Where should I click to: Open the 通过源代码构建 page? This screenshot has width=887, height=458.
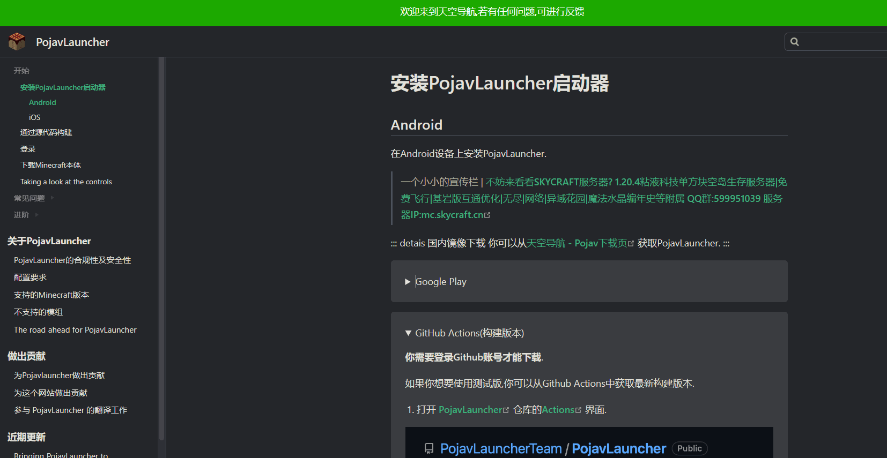(x=46, y=132)
